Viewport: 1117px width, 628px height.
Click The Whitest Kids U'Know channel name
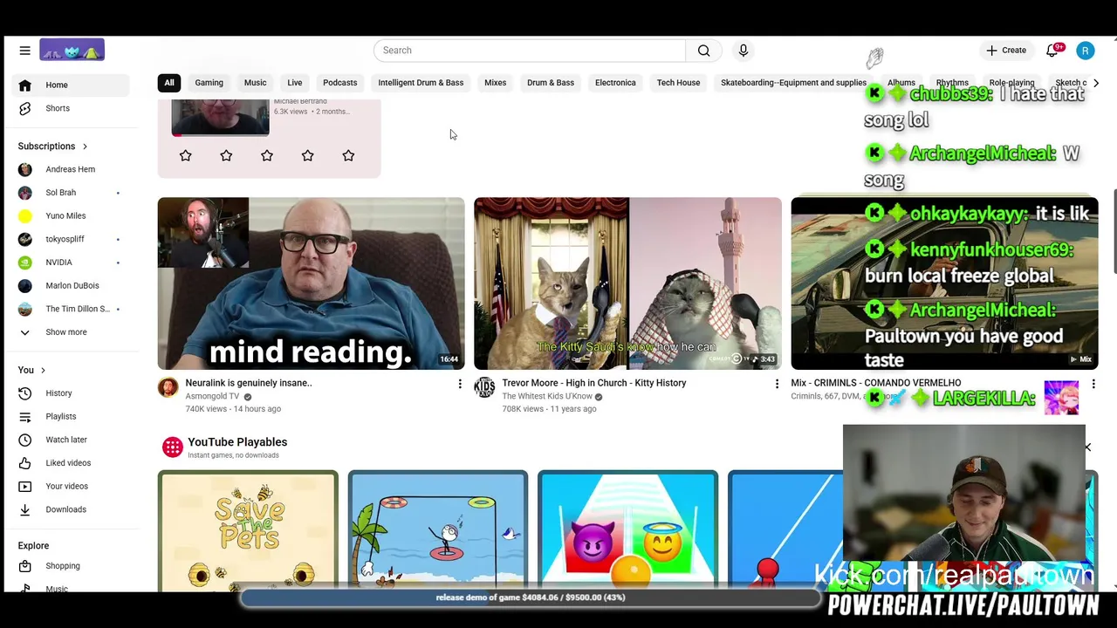pyautogui.click(x=547, y=397)
